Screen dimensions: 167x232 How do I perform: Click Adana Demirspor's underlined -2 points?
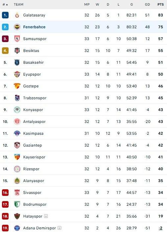160,228
